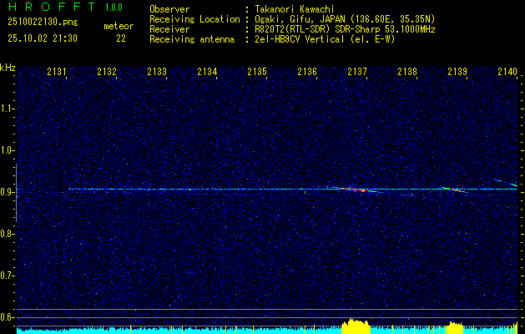
Task: Click the yellow power burst under 2139
Action: [455, 327]
